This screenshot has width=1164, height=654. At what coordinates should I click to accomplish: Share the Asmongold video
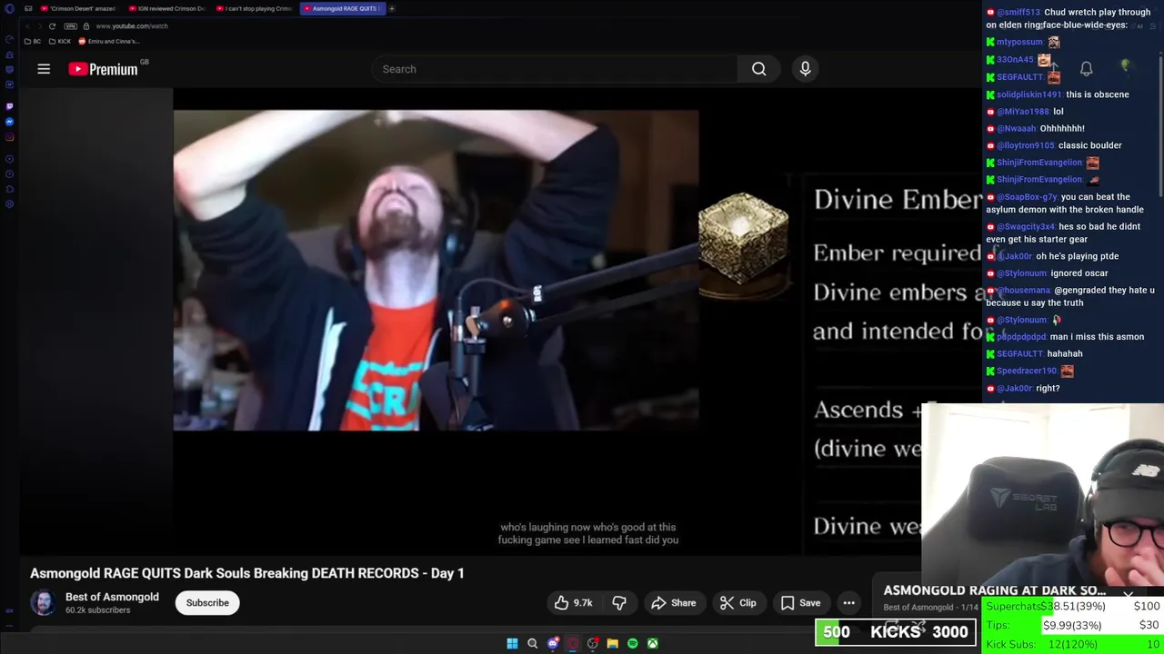click(x=674, y=603)
